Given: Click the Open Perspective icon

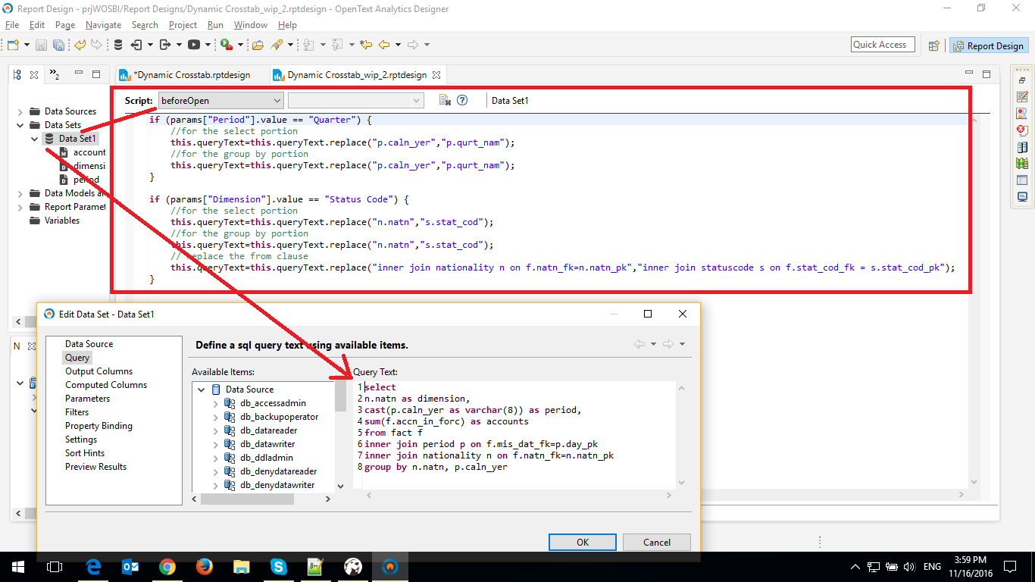Looking at the screenshot, I should pyautogui.click(x=934, y=45).
